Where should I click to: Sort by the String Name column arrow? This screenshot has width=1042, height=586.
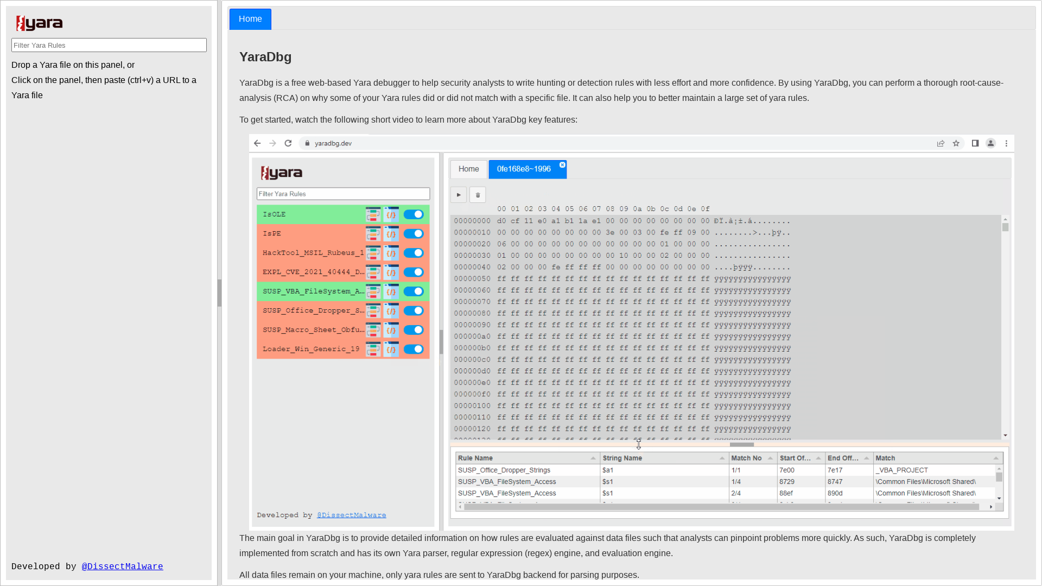pyautogui.click(x=722, y=458)
